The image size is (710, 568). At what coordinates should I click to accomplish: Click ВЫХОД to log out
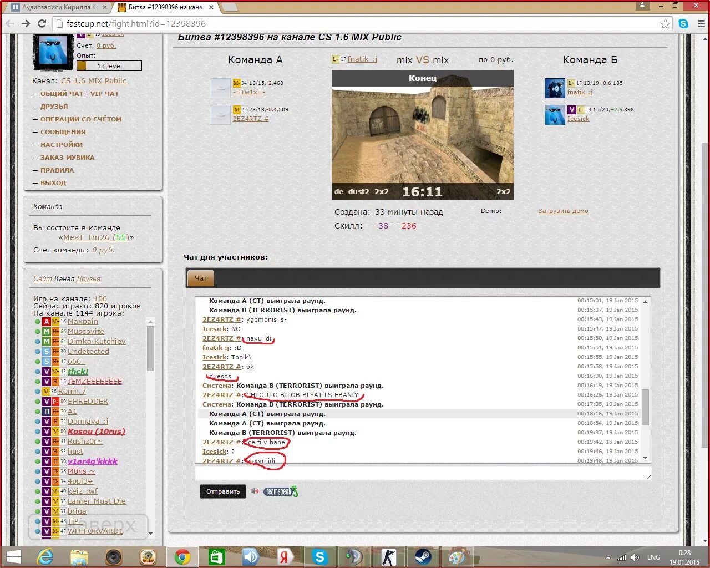[x=53, y=183]
